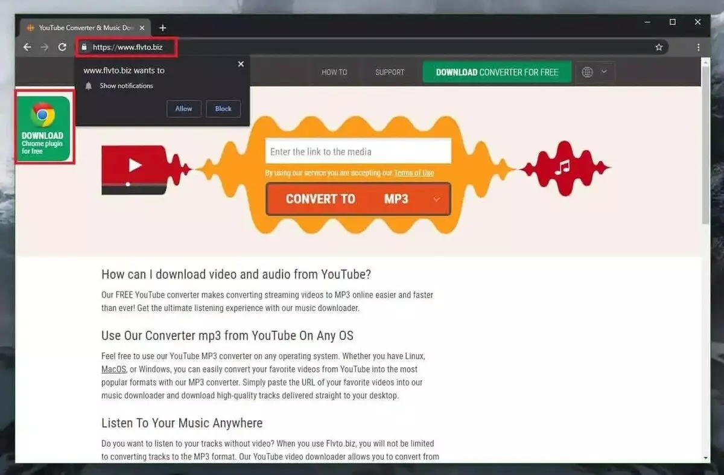Click the media link input field
Image resolution: width=724 pixels, height=475 pixels.
click(x=358, y=151)
